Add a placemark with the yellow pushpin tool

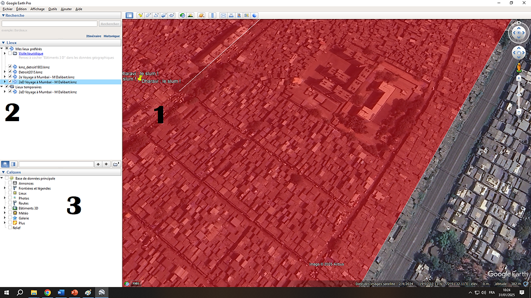coord(140,15)
